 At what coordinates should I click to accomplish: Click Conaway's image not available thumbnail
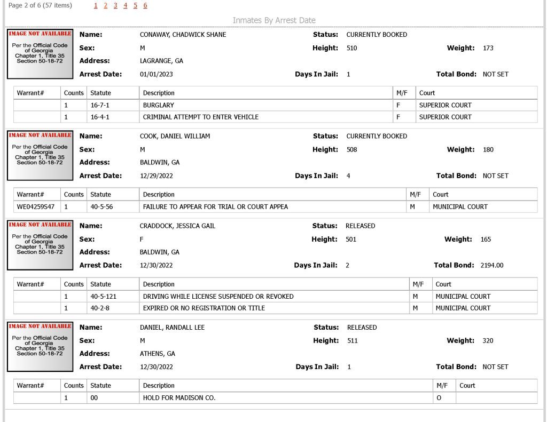40,54
